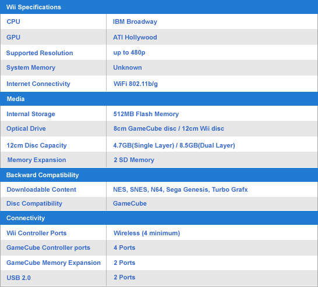
Task: Select the USB 2.0 label
Action: pos(19,278)
